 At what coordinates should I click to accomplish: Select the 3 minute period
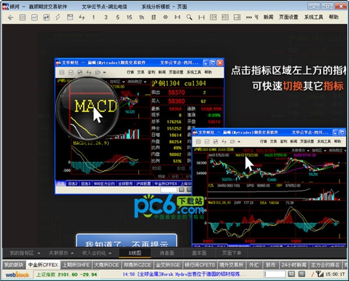(x=106, y=17)
